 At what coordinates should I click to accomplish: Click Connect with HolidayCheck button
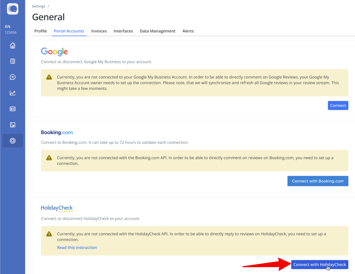(320, 265)
